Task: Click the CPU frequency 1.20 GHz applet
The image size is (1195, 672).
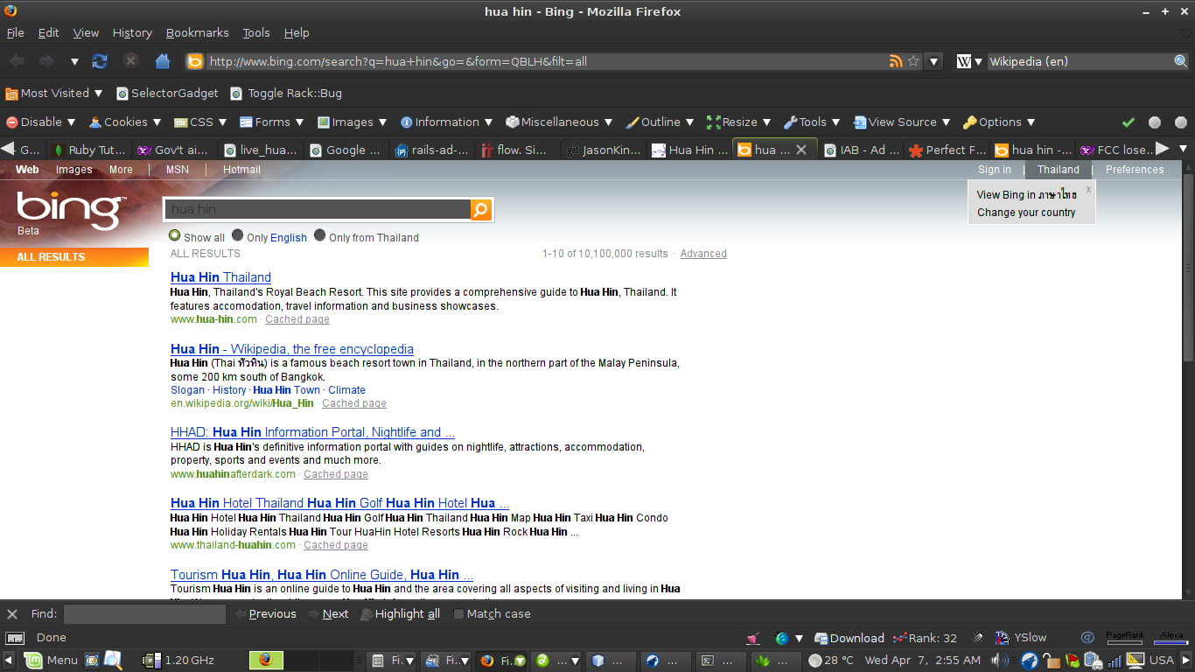Action: coord(179,661)
